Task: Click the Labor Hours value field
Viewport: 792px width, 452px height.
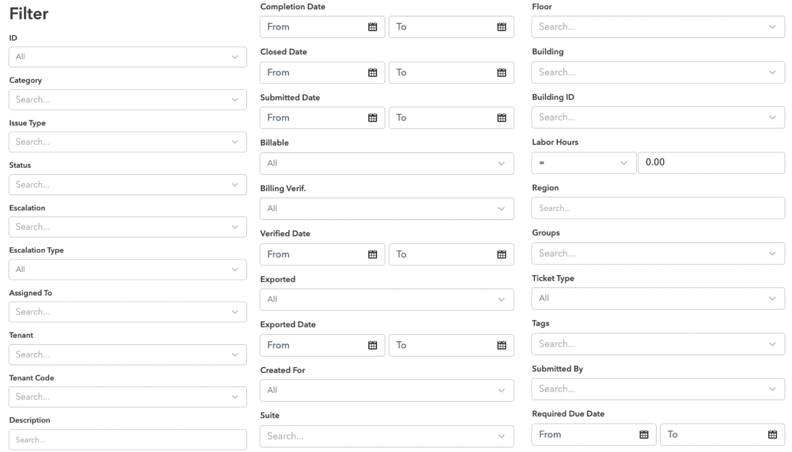Action: (x=711, y=163)
